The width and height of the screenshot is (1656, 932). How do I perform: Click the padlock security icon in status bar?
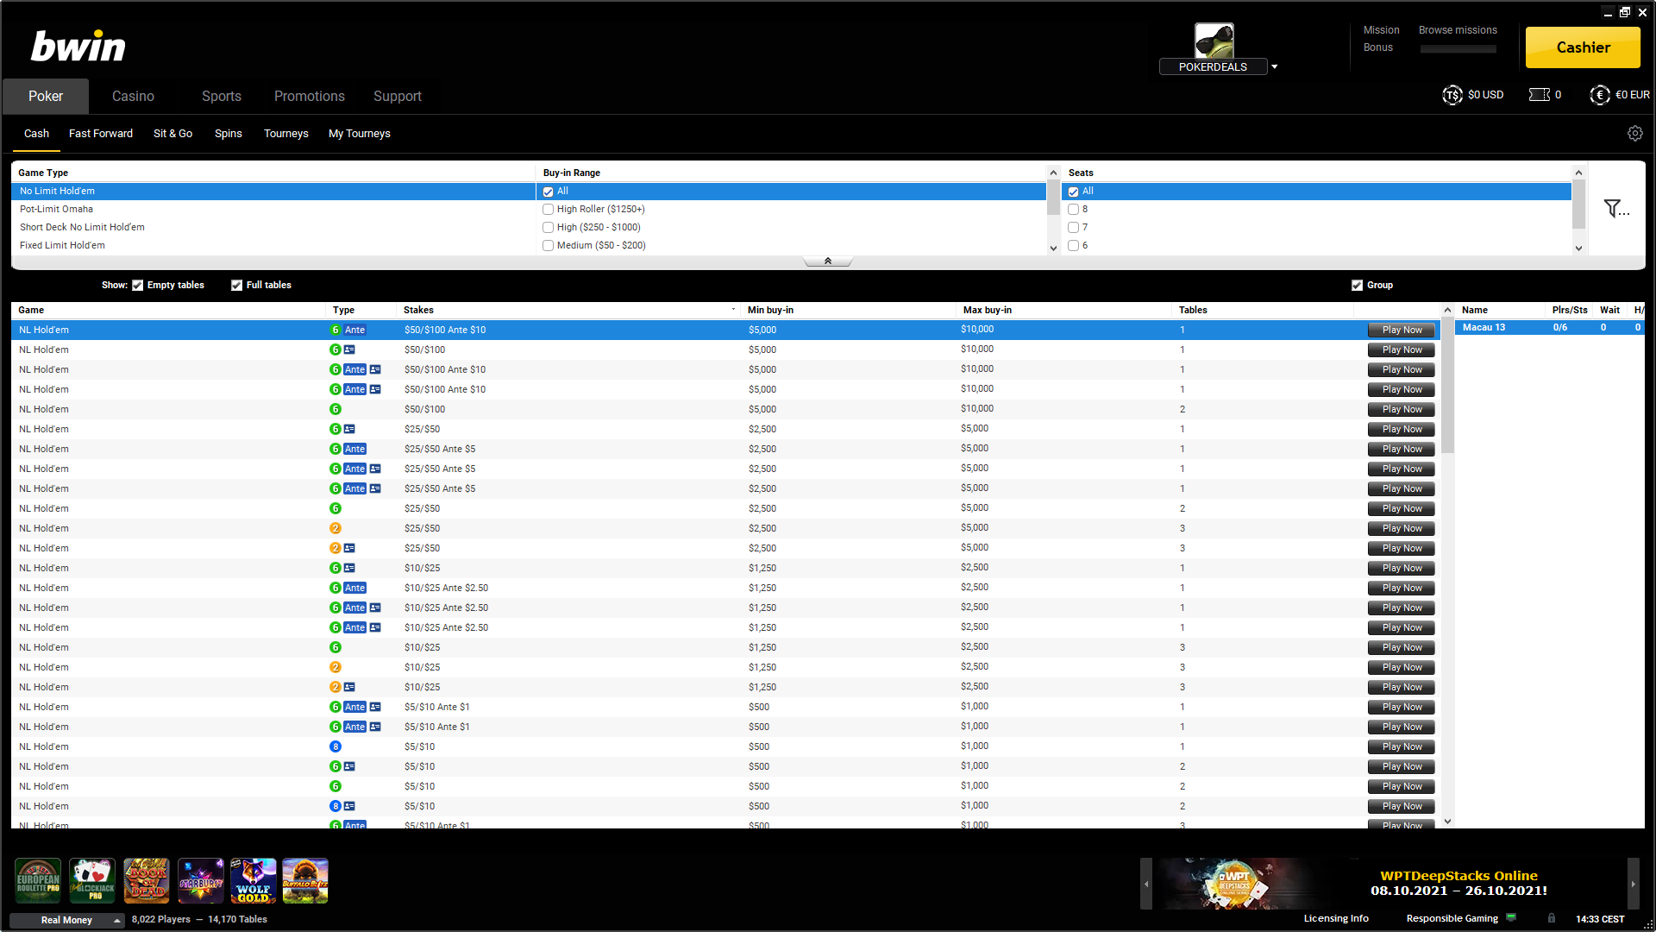coord(1552,918)
